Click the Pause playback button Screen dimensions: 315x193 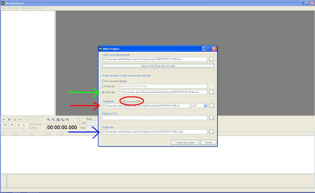[x=15, y=119]
